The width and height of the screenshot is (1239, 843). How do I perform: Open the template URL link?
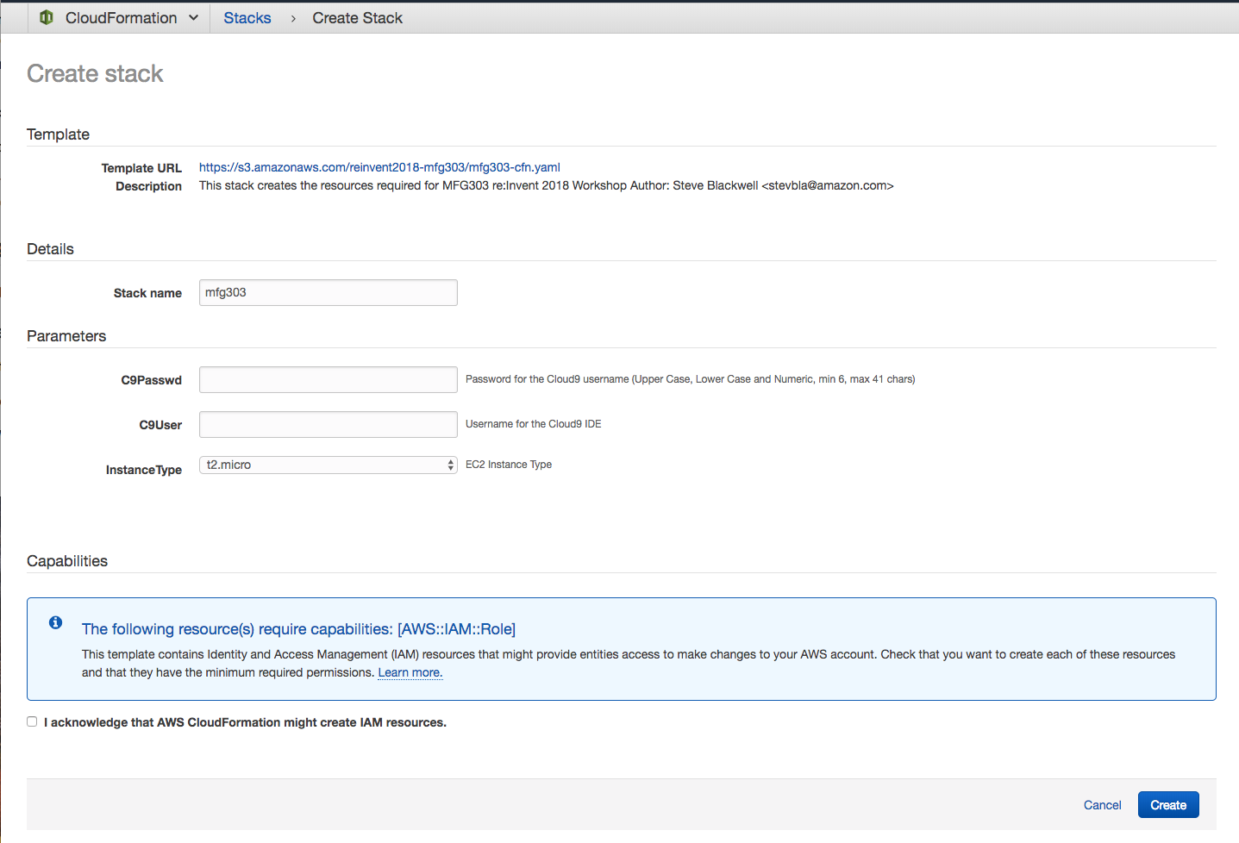coord(379,167)
